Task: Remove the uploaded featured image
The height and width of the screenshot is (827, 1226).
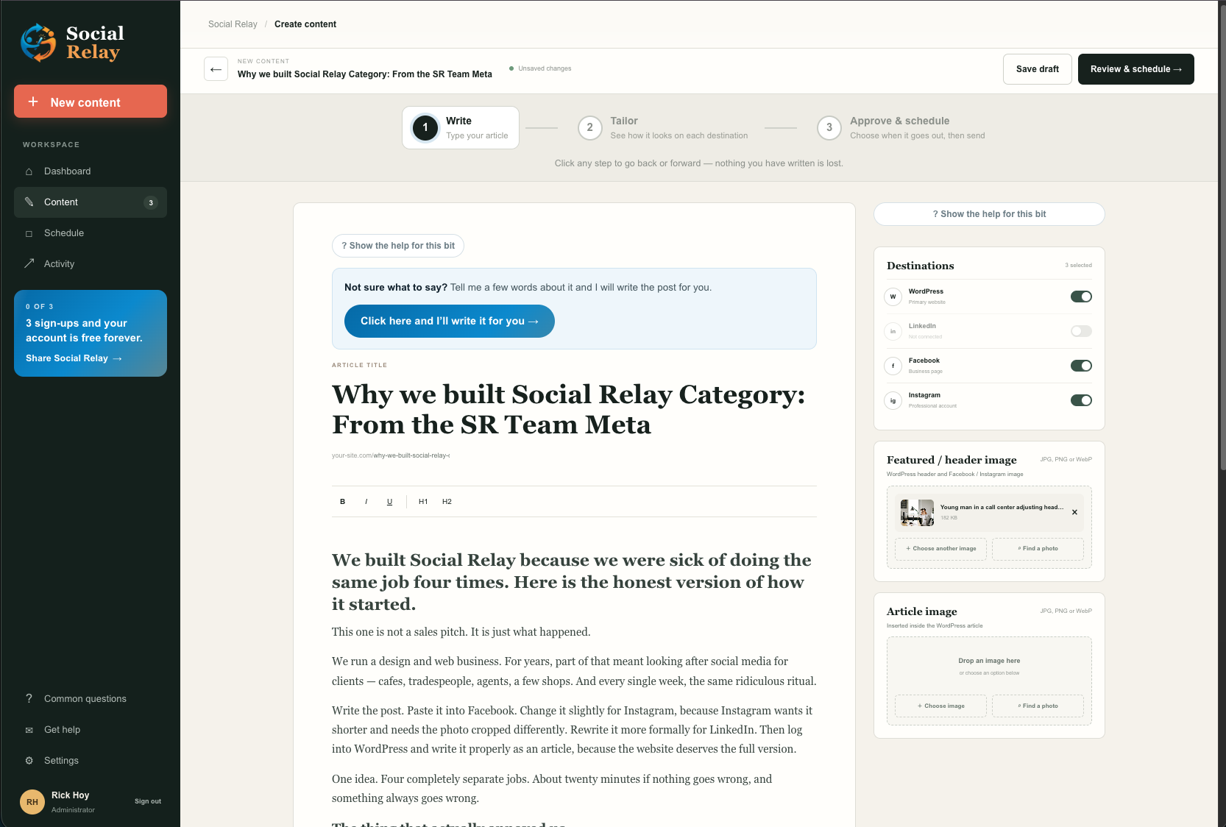Action: [1074, 512]
